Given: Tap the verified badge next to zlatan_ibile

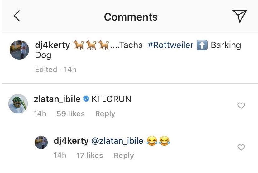Looking at the screenshot, I should coord(86,99).
